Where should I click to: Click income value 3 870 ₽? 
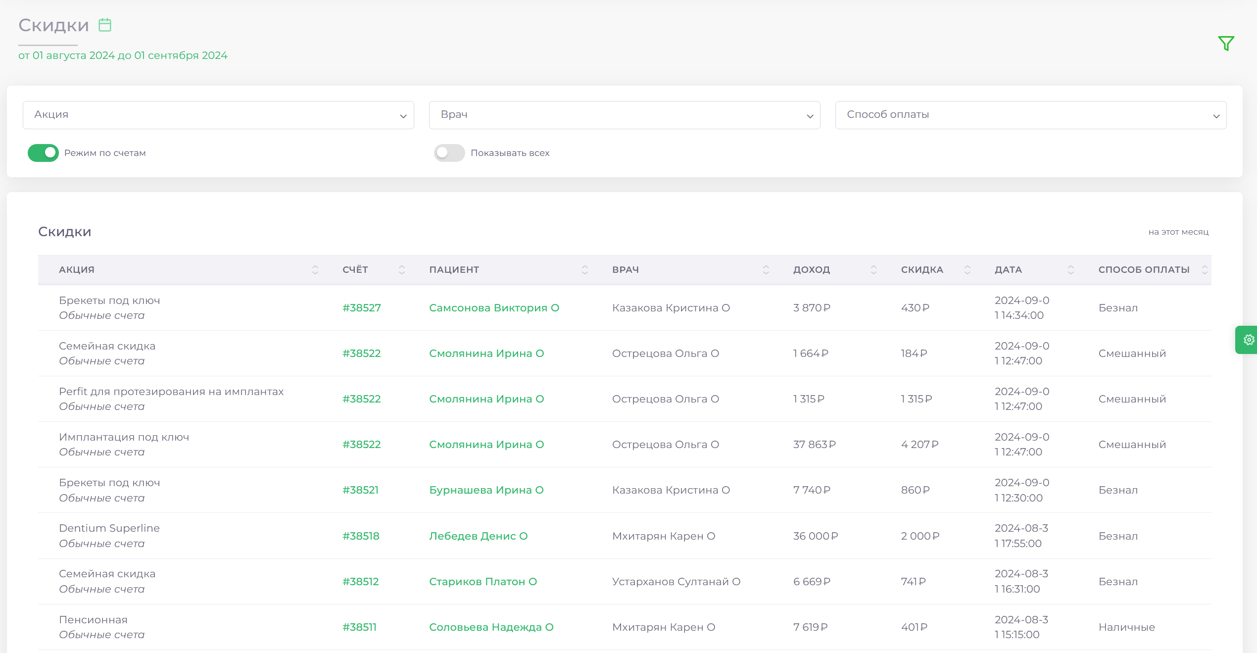(x=812, y=308)
